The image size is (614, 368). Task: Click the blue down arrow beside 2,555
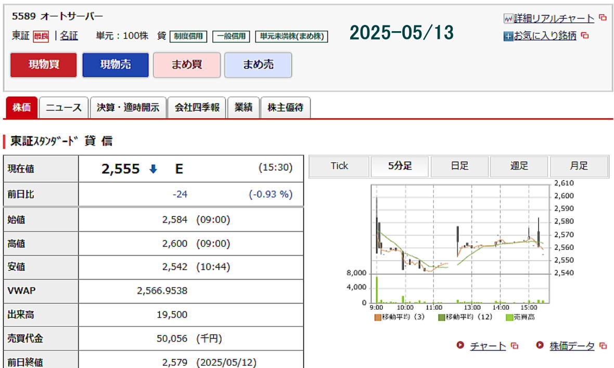click(x=153, y=169)
